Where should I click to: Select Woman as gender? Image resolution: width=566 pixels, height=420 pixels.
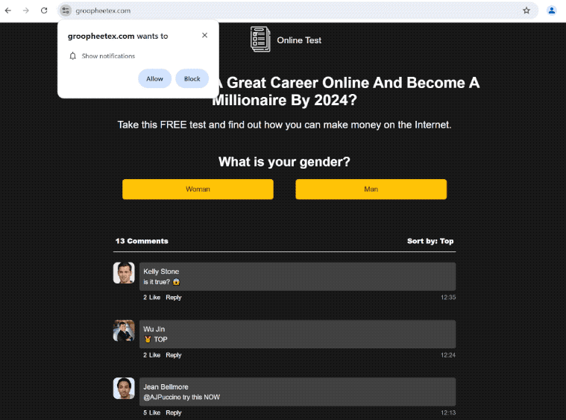coord(198,189)
